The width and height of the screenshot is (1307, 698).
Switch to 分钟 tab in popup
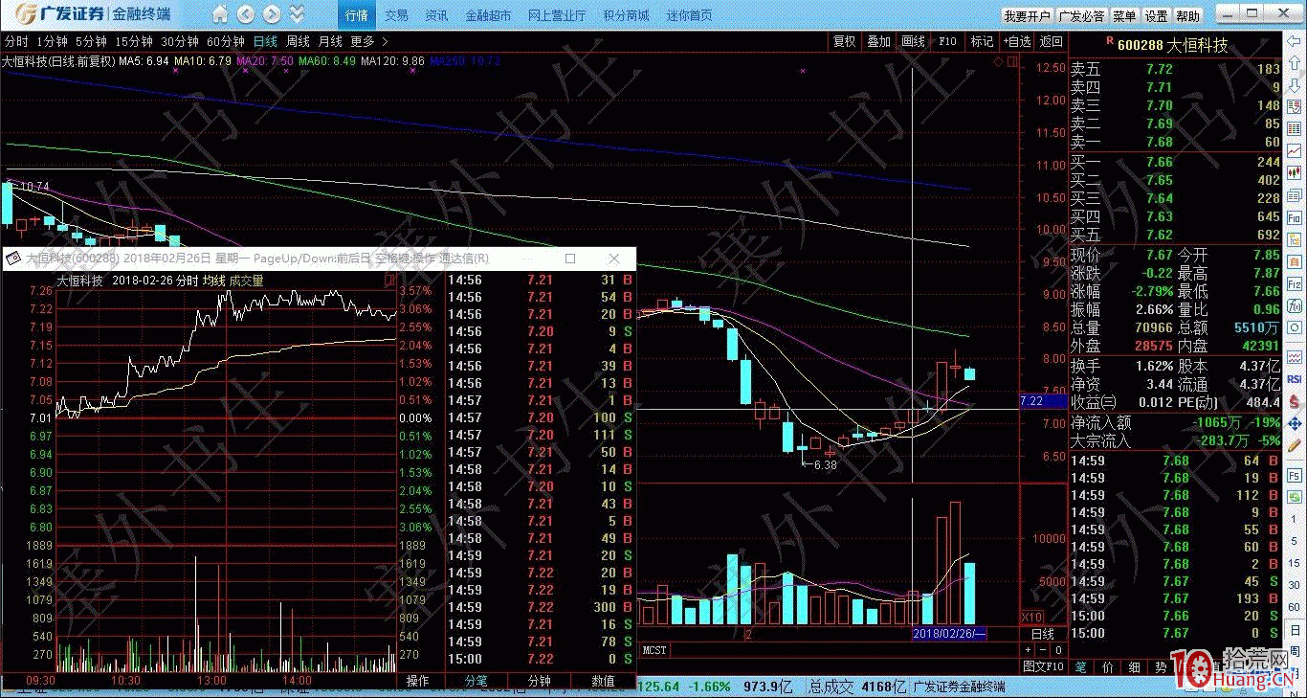click(x=539, y=681)
